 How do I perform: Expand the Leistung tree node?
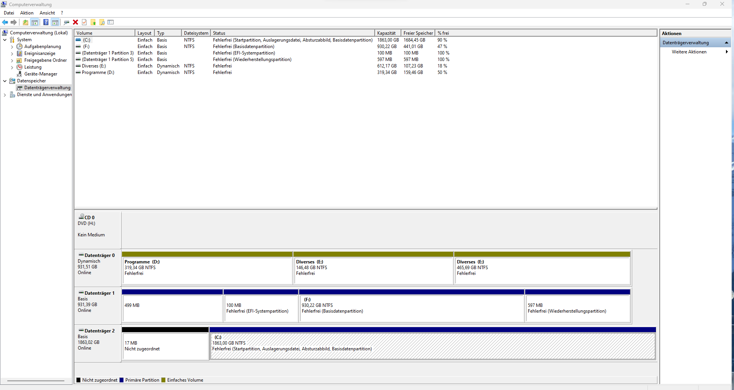pos(12,67)
